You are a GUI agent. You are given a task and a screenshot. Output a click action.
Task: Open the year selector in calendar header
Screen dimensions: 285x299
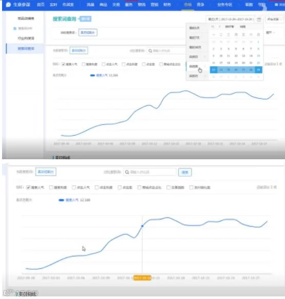230,27
